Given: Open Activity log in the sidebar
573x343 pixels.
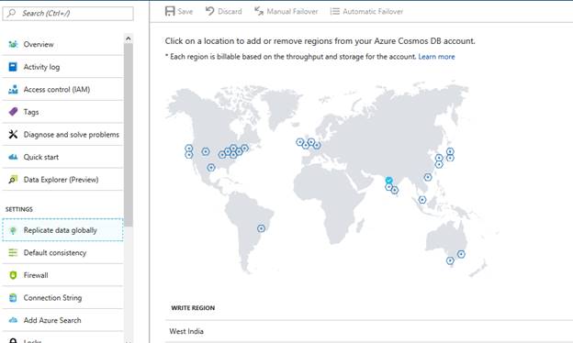Looking at the screenshot, I should [62, 67].
